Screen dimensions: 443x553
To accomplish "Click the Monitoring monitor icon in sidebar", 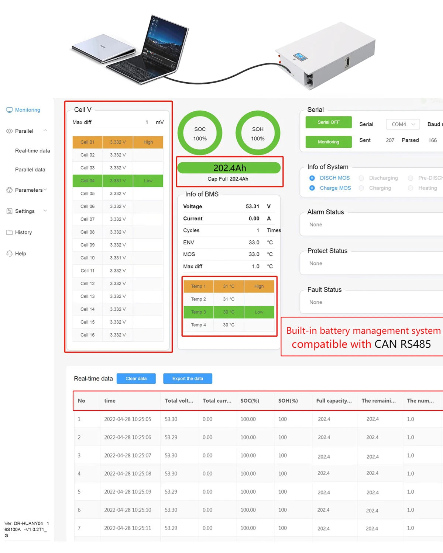I will click(x=9, y=110).
